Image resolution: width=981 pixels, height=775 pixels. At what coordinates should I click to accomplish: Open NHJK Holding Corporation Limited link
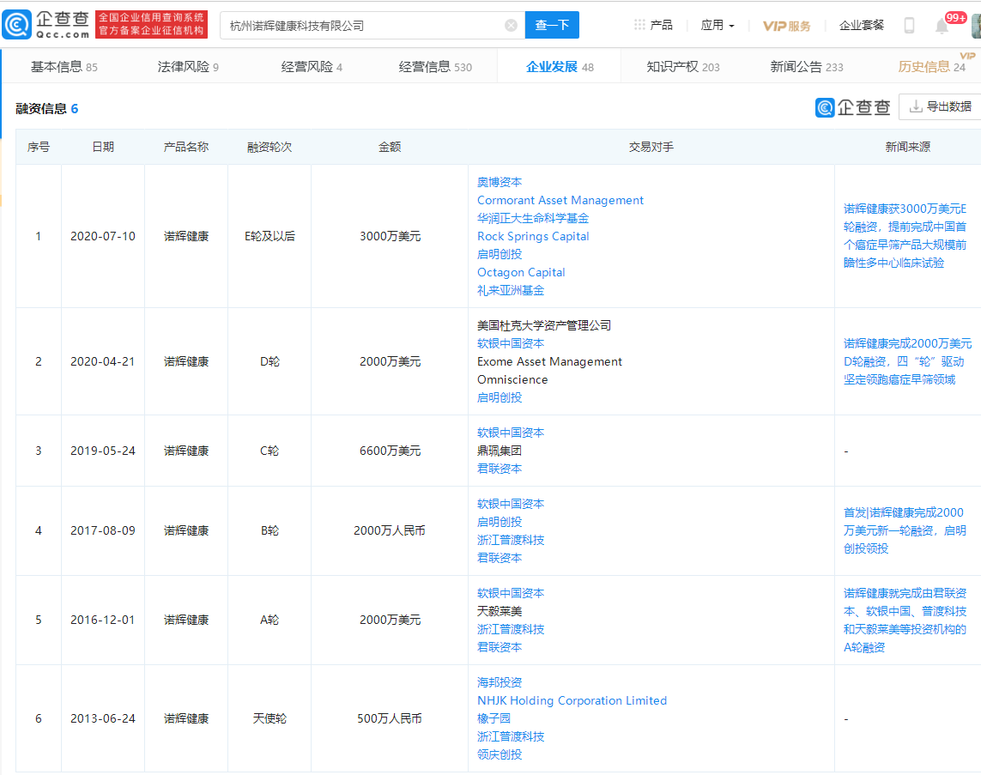tap(572, 700)
